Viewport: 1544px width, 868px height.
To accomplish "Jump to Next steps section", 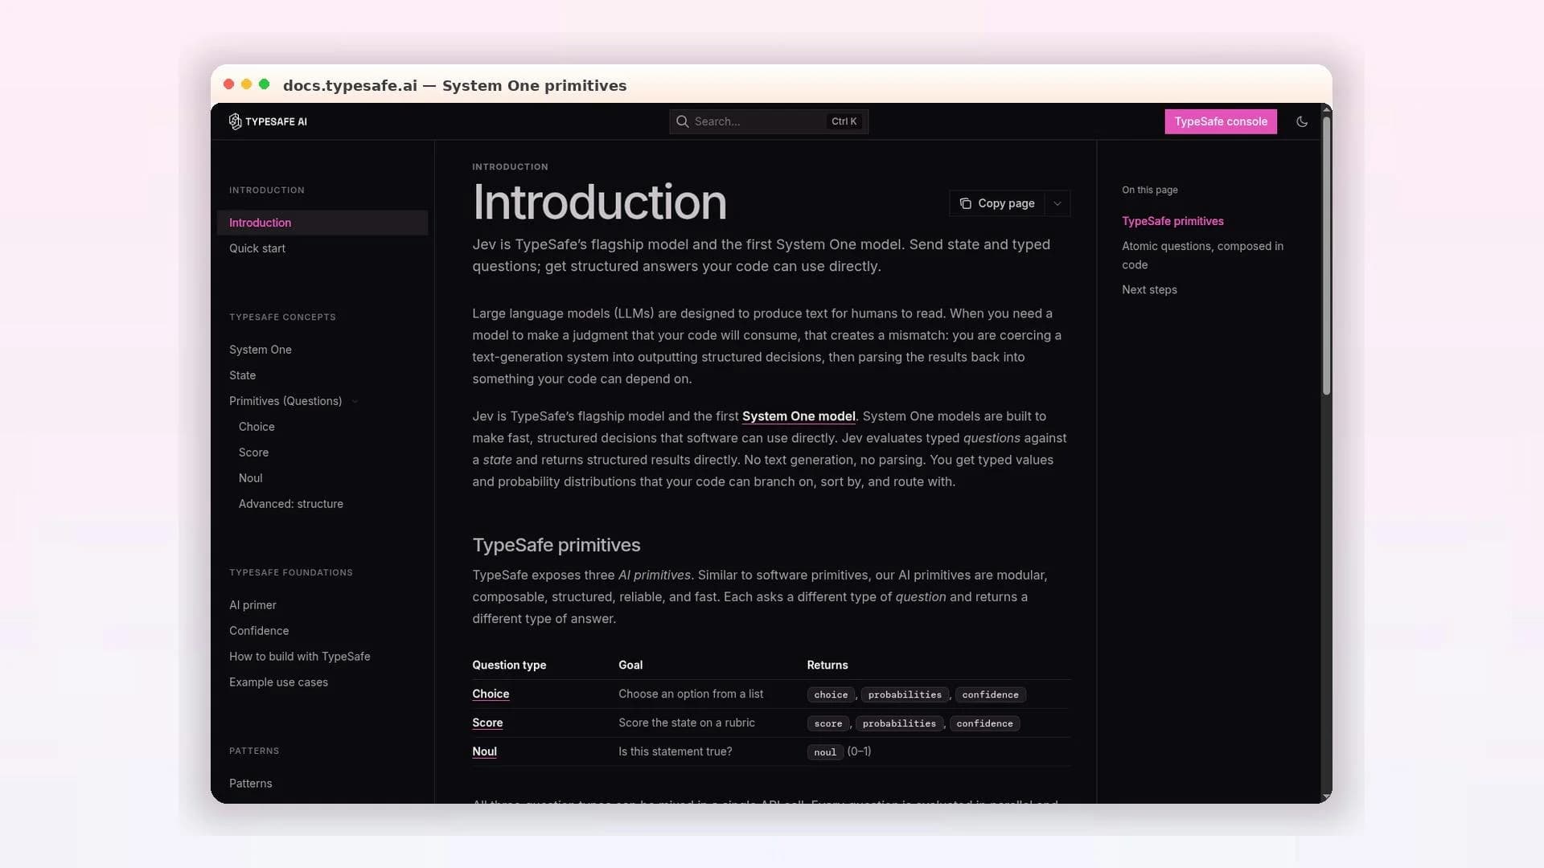I will click(x=1149, y=289).
